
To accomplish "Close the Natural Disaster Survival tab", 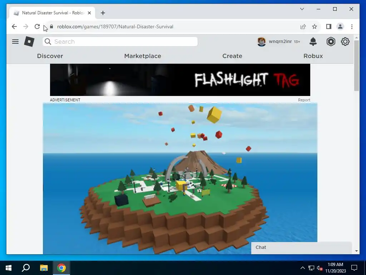I will point(89,13).
